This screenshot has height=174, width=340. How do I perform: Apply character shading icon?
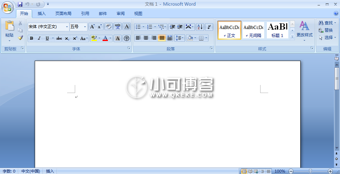(118, 38)
